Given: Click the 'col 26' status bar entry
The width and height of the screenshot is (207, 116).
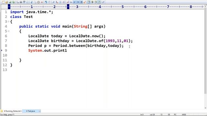Looking at the screenshot, I should pos(152,115).
